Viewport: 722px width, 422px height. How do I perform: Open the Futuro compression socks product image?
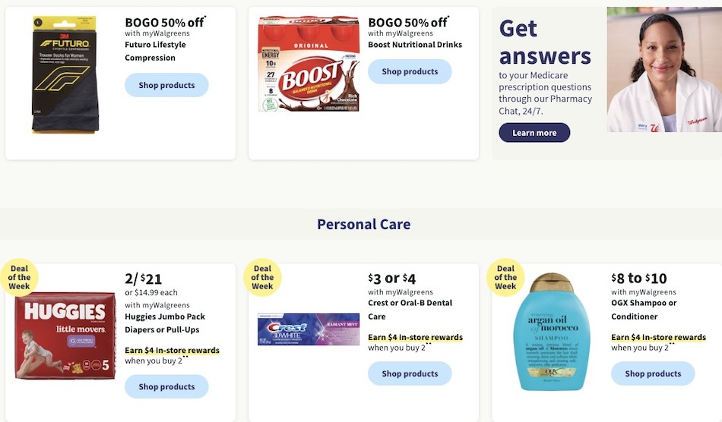65,75
